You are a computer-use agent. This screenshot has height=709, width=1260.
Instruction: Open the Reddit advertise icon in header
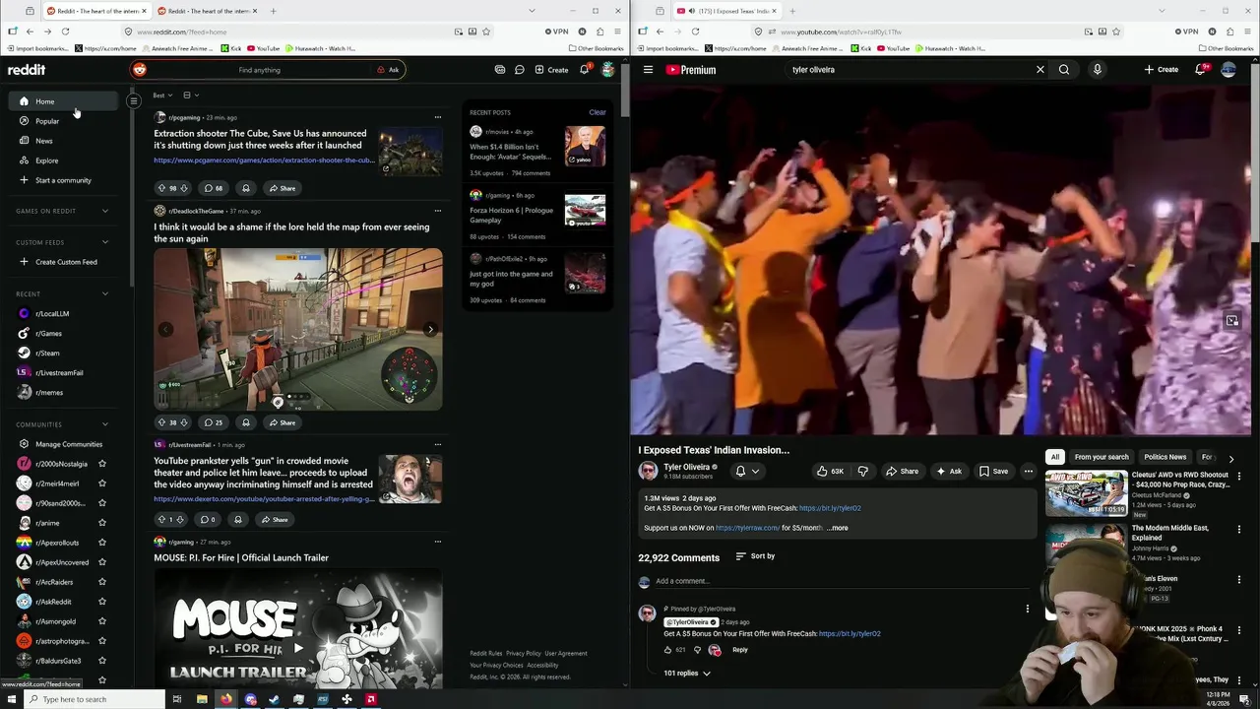coord(500,70)
